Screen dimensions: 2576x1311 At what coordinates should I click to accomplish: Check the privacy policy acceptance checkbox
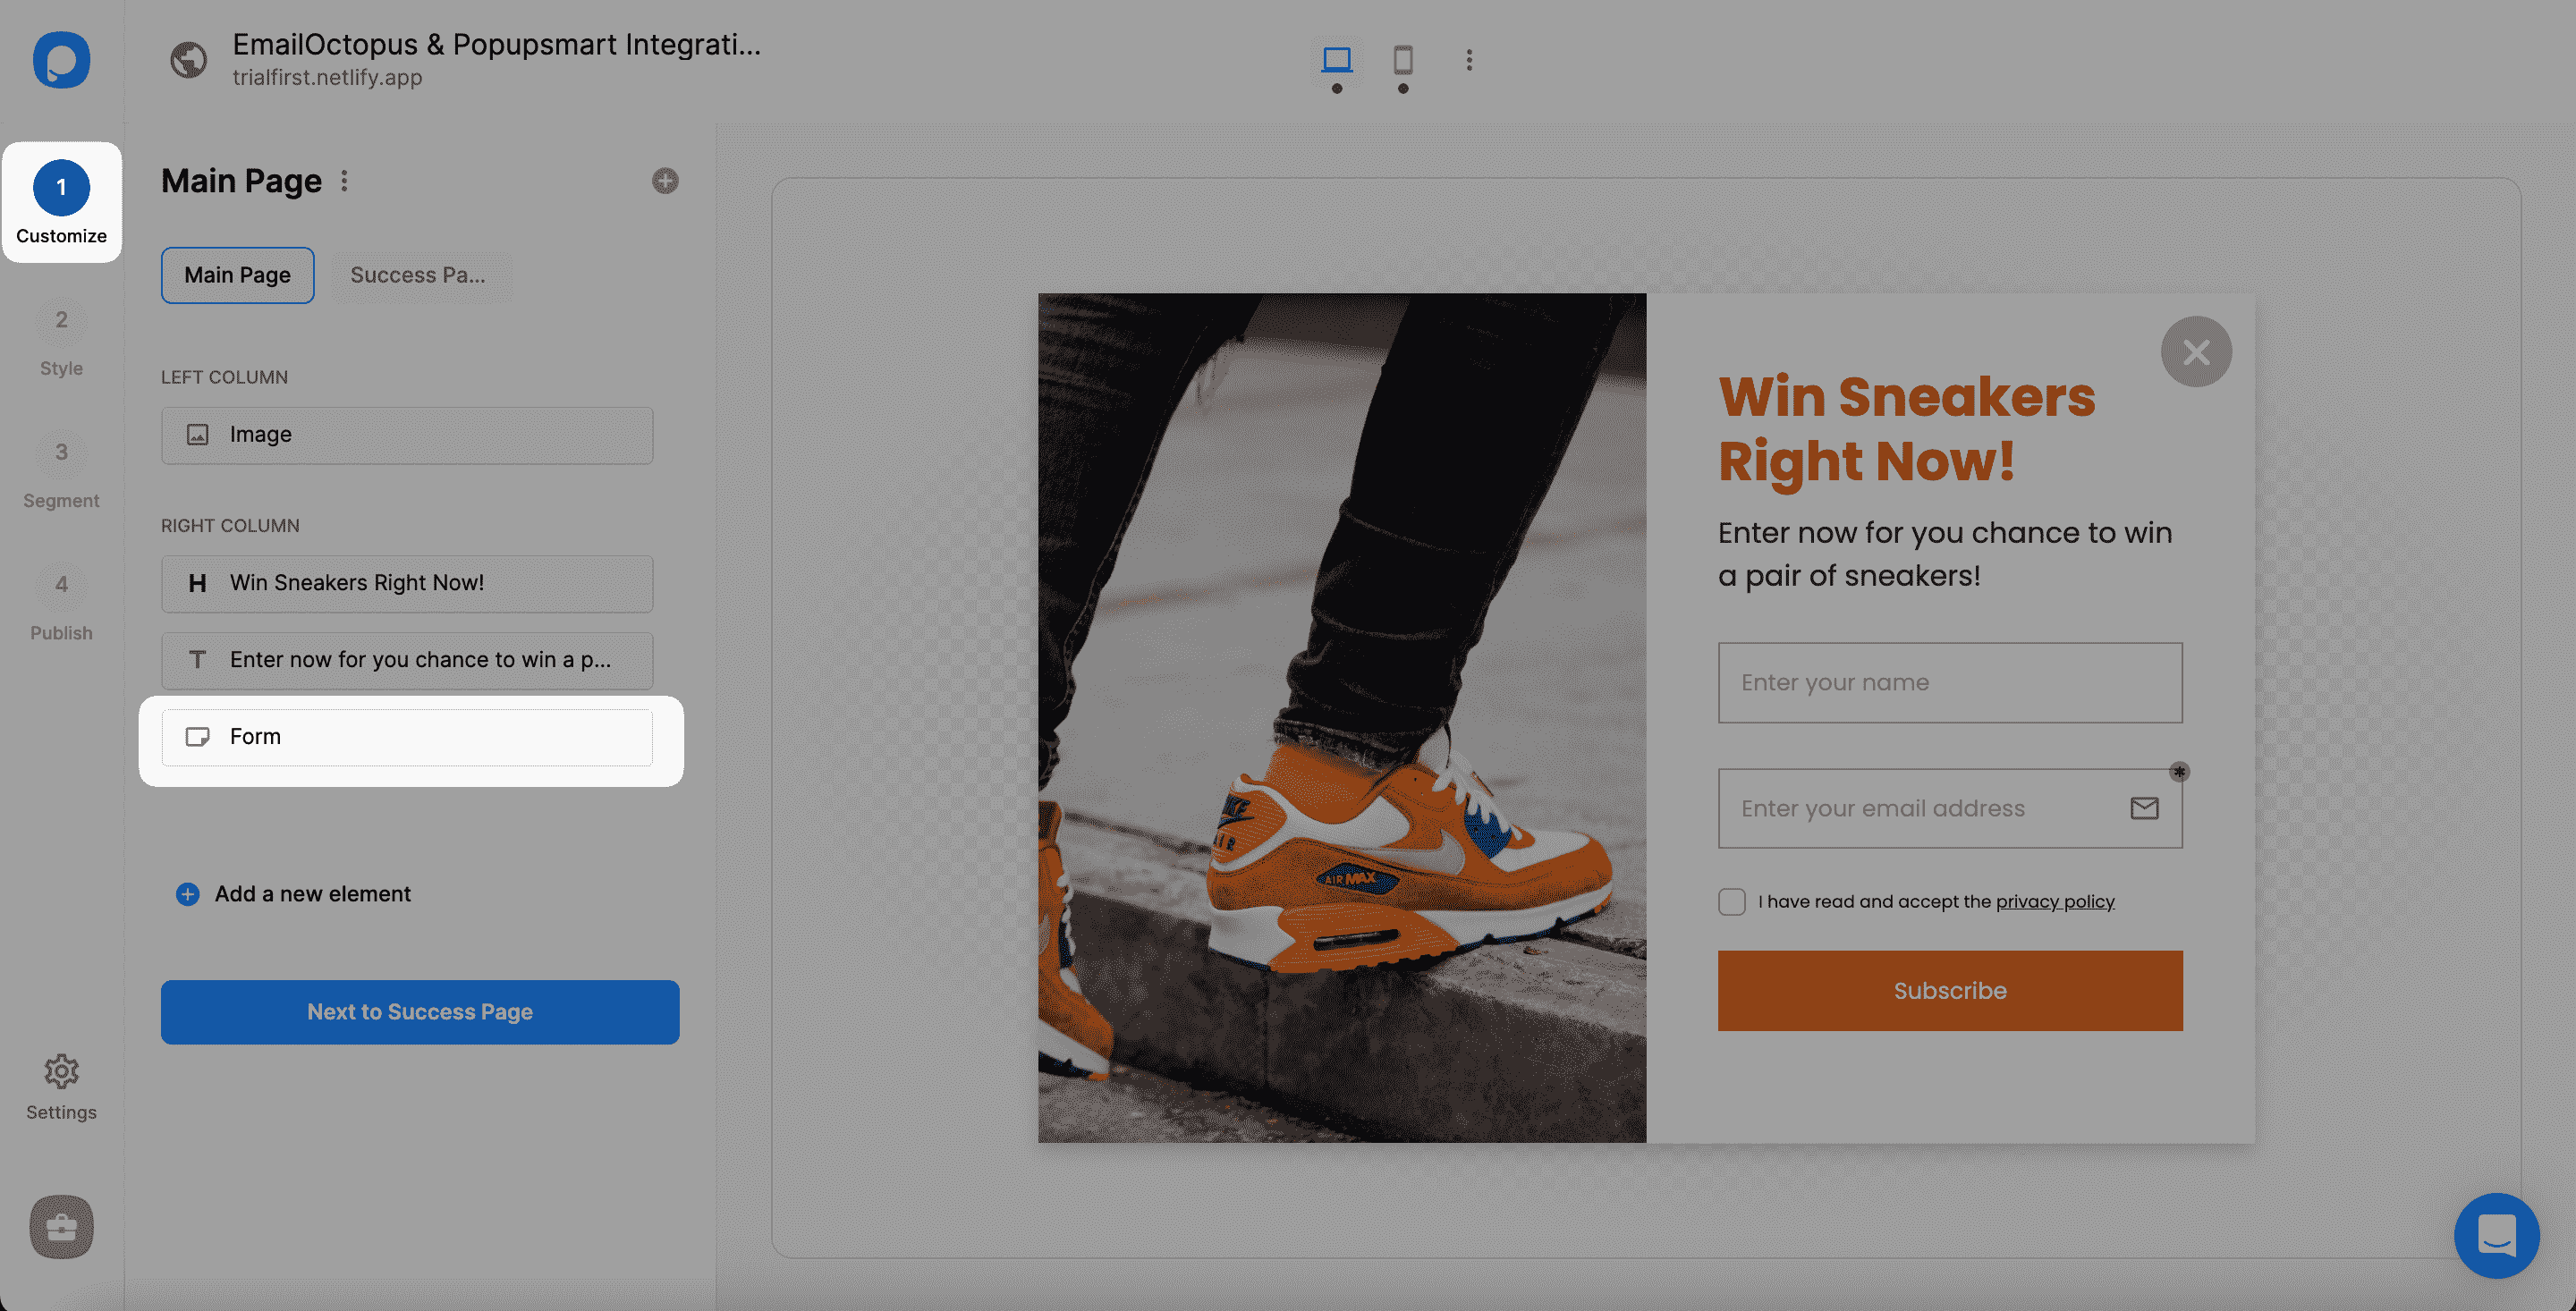point(1731,901)
